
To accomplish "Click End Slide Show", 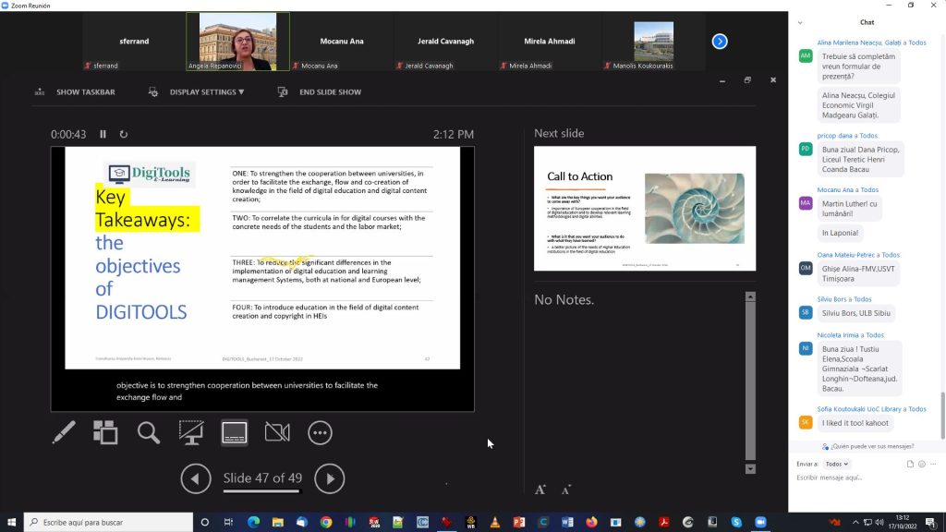I will coord(320,92).
